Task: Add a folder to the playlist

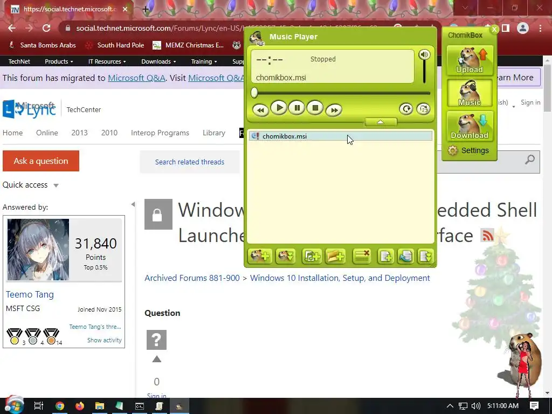Action: tap(335, 256)
